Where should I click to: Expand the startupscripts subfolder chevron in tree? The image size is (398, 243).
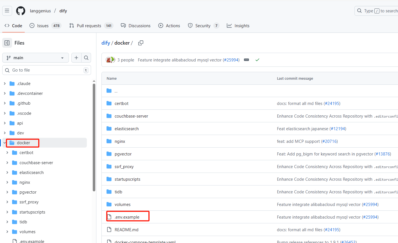coord(7,212)
